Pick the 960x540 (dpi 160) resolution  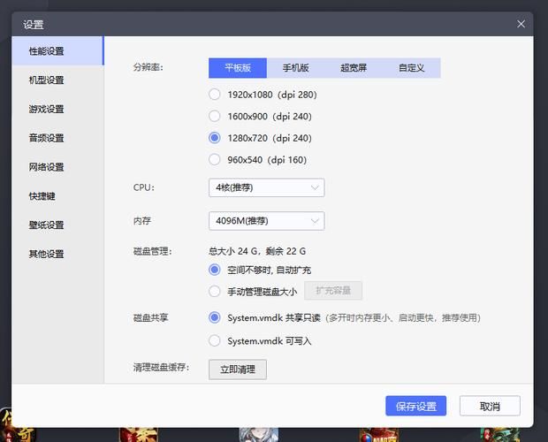[x=215, y=160]
